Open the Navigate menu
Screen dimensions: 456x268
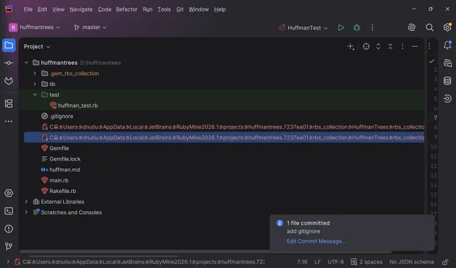pyautogui.click(x=81, y=9)
